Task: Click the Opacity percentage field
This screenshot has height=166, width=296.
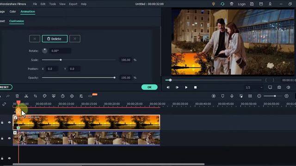Action: pos(125,77)
